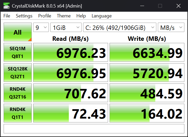This screenshot has width=188, height=137.
Task: Open the Profile menu
Action: pyautogui.click(x=45, y=16)
